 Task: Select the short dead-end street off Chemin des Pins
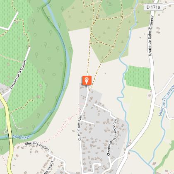pos(88,122)
